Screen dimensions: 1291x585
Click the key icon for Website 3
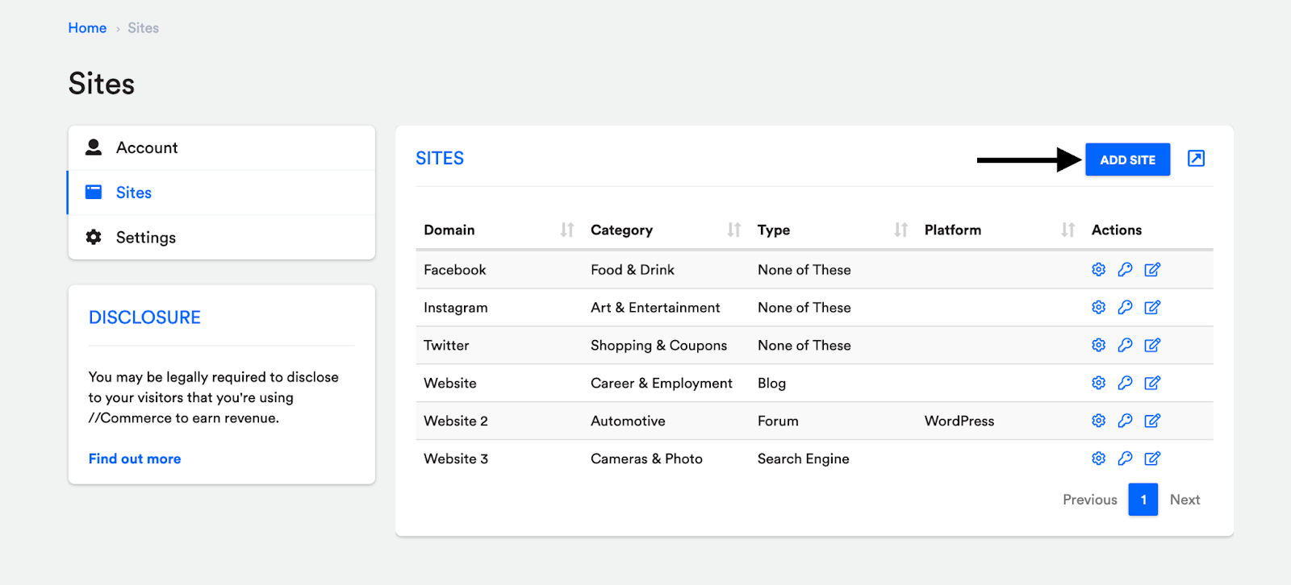pyautogui.click(x=1125, y=458)
